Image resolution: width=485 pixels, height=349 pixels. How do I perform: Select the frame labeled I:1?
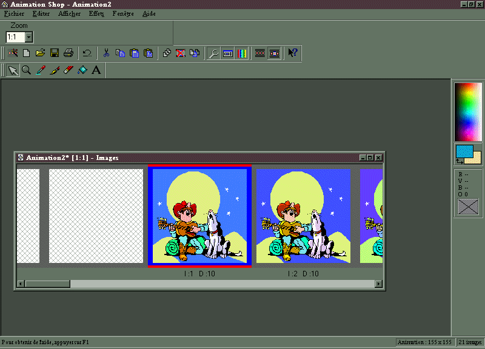click(x=199, y=216)
